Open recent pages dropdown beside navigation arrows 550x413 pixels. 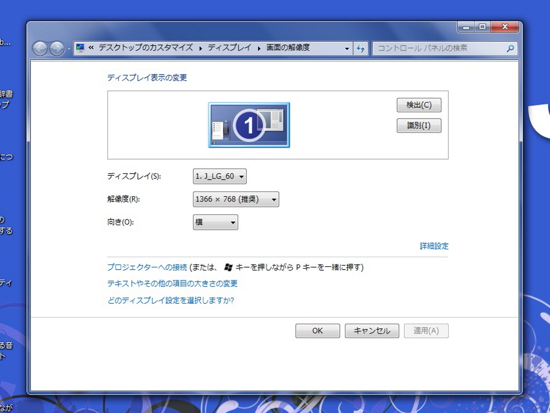(x=69, y=49)
